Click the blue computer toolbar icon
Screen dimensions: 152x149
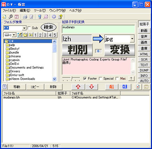pos(40,17)
